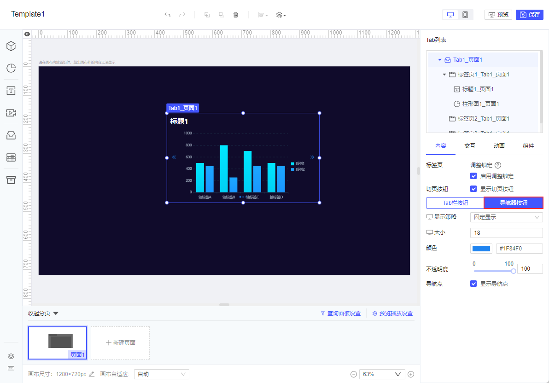Select the 页面1 page thumbnail
549x383 pixels.
[x=58, y=343]
